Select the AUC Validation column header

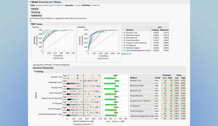(x=164, y=30)
